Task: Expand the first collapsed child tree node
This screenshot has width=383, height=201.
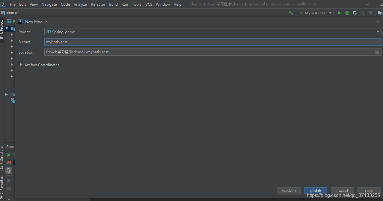Action: point(12,34)
